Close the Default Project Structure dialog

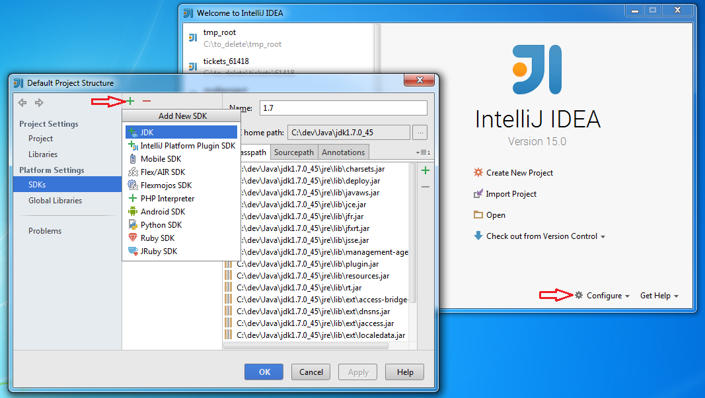(x=420, y=80)
